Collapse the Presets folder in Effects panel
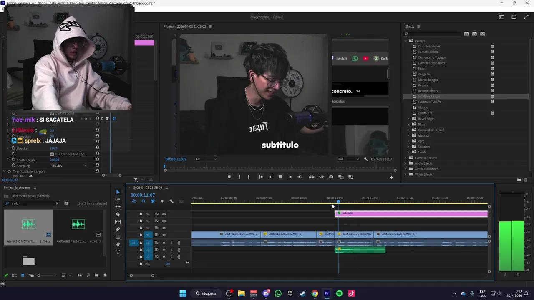 point(405,41)
